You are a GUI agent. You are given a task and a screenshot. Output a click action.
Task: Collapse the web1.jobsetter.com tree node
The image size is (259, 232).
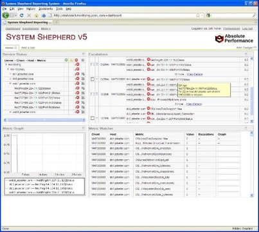point(10,83)
